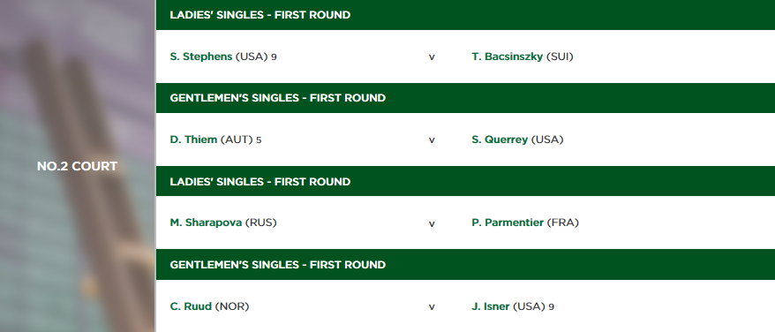Click S. Querrey player name
The image size is (775, 332).
coord(500,140)
